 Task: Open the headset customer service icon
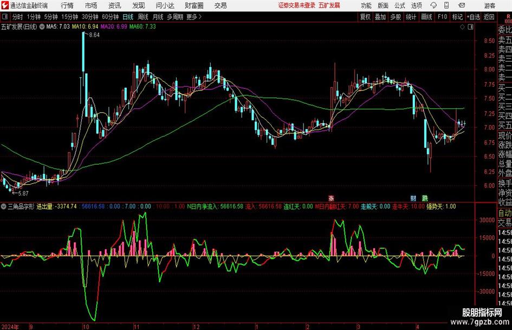[x=433, y=5]
